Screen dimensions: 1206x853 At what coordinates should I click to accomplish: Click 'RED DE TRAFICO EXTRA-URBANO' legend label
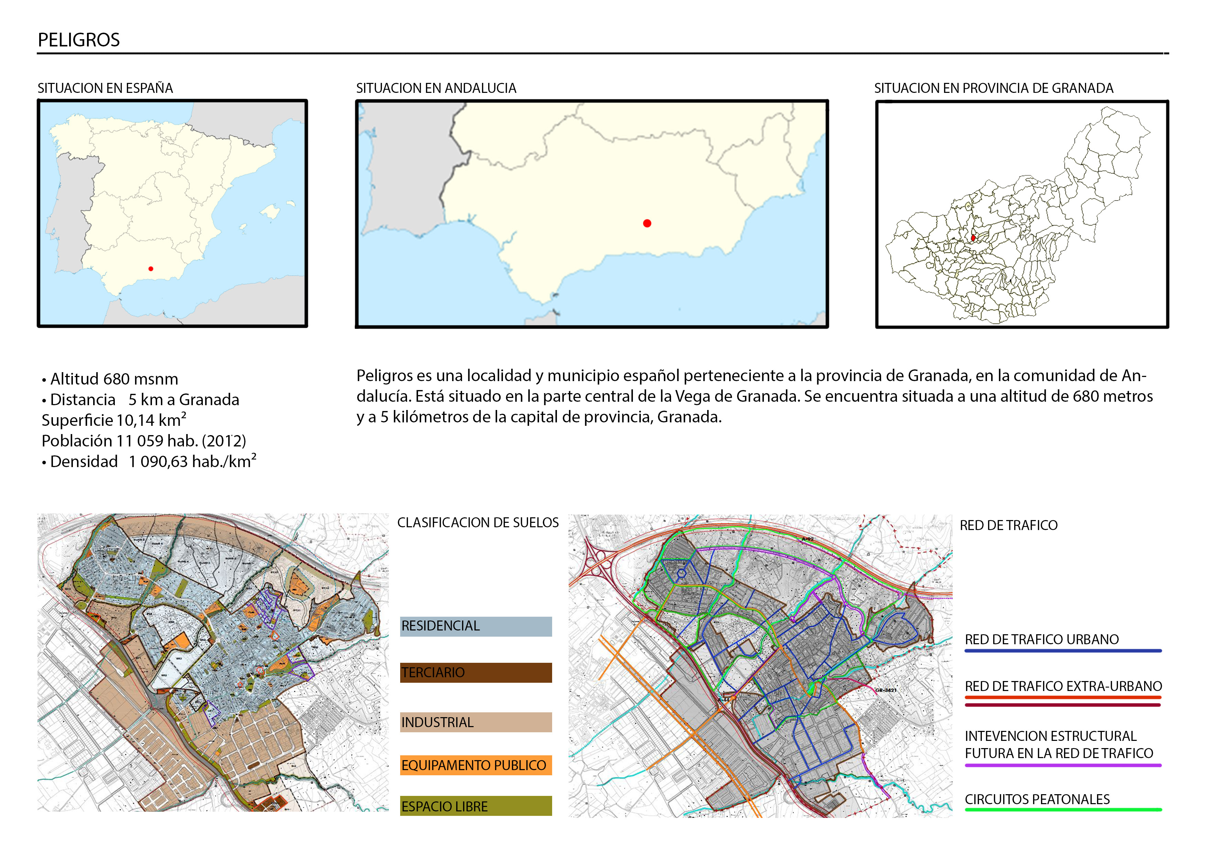(1063, 686)
